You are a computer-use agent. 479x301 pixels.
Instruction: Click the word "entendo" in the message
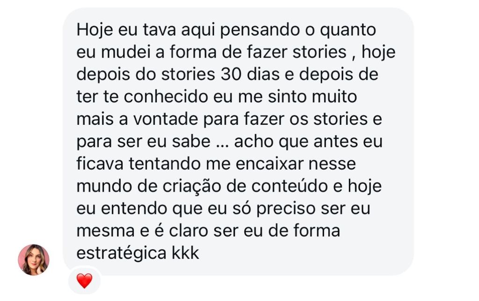coord(134,208)
